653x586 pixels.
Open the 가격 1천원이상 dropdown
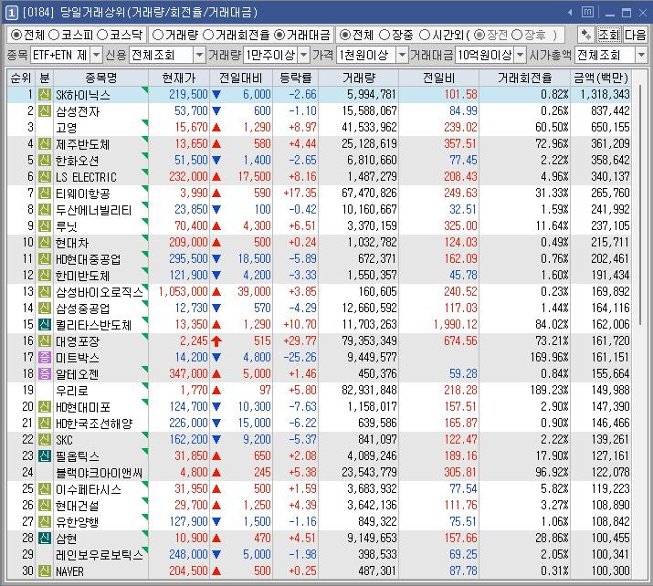pyautogui.click(x=402, y=55)
